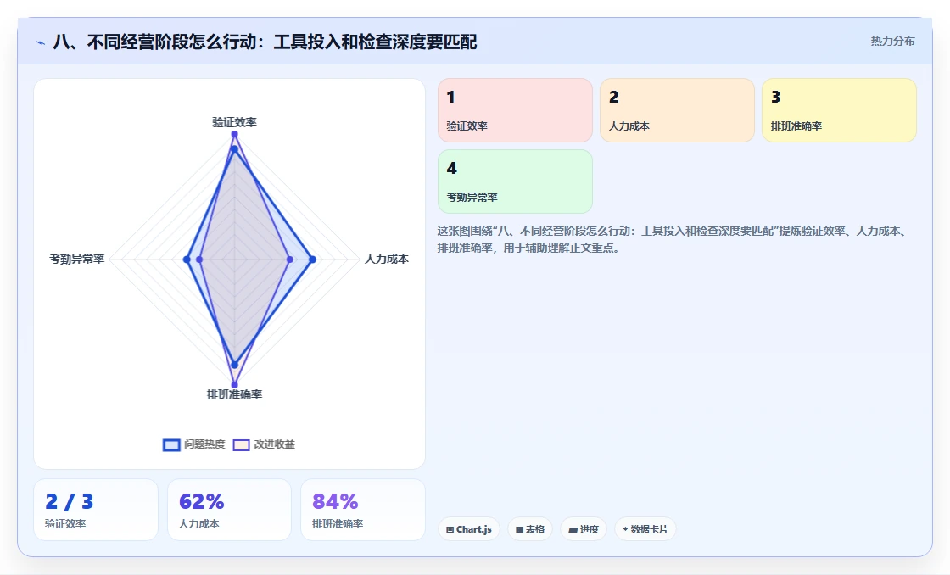Open card 2 人力成本
Image resolution: width=950 pixels, height=575 pixels.
678,110
